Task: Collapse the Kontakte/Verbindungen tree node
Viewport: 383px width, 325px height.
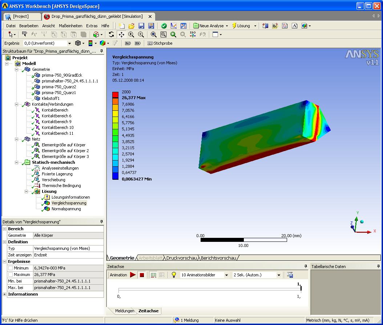Action: point(17,105)
